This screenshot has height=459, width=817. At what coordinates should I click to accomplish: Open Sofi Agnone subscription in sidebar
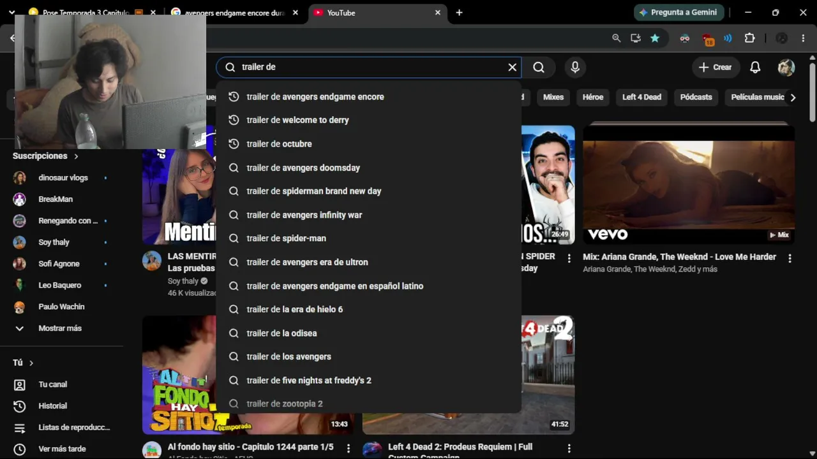[60, 264]
